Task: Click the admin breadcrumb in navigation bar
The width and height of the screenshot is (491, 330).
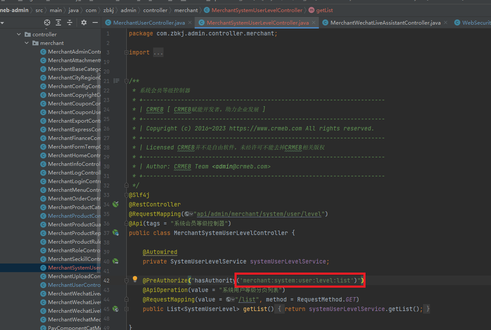Action: pos(128,10)
